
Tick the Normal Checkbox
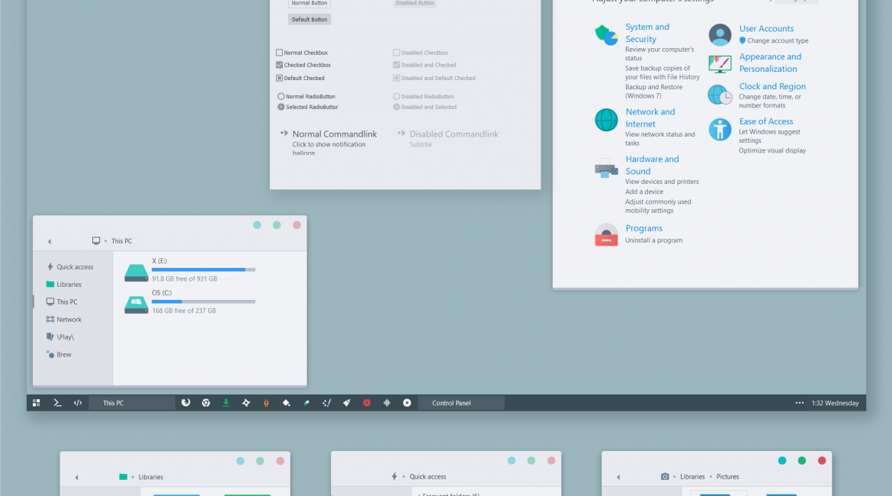click(x=279, y=53)
